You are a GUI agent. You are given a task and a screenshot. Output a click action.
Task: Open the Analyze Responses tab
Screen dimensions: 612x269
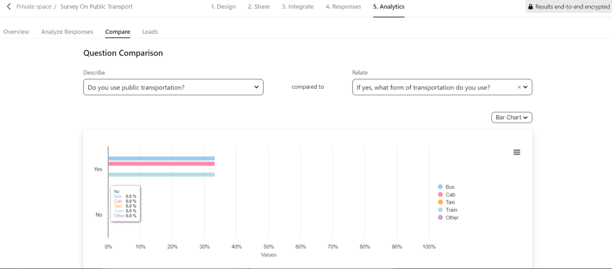click(67, 32)
